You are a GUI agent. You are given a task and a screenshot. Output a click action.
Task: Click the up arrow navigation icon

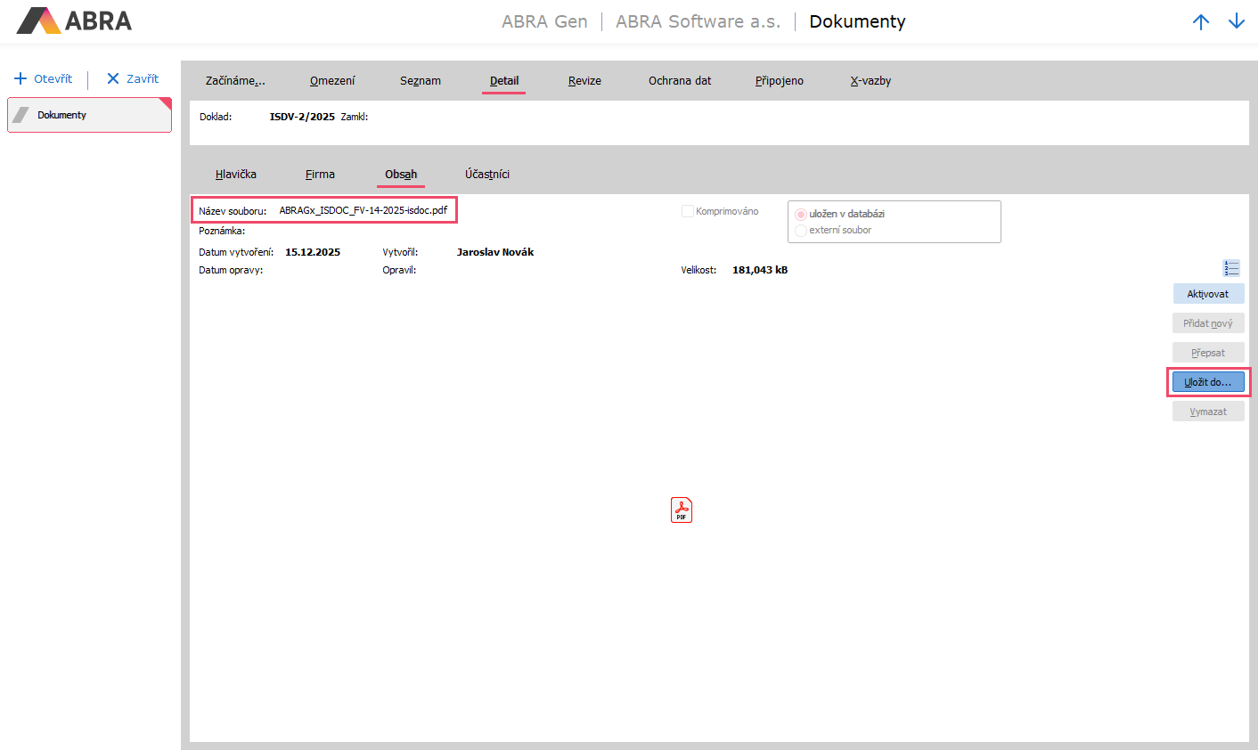click(1201, 22)
